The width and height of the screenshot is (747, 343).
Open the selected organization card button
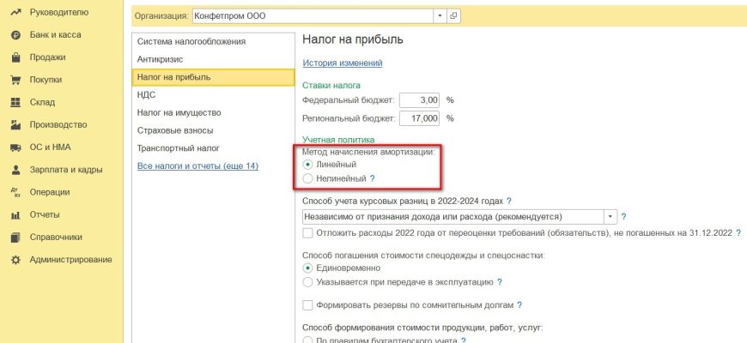pos(454,15)
